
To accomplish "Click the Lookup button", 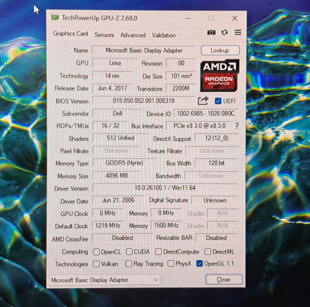I will tap(220, 50).
